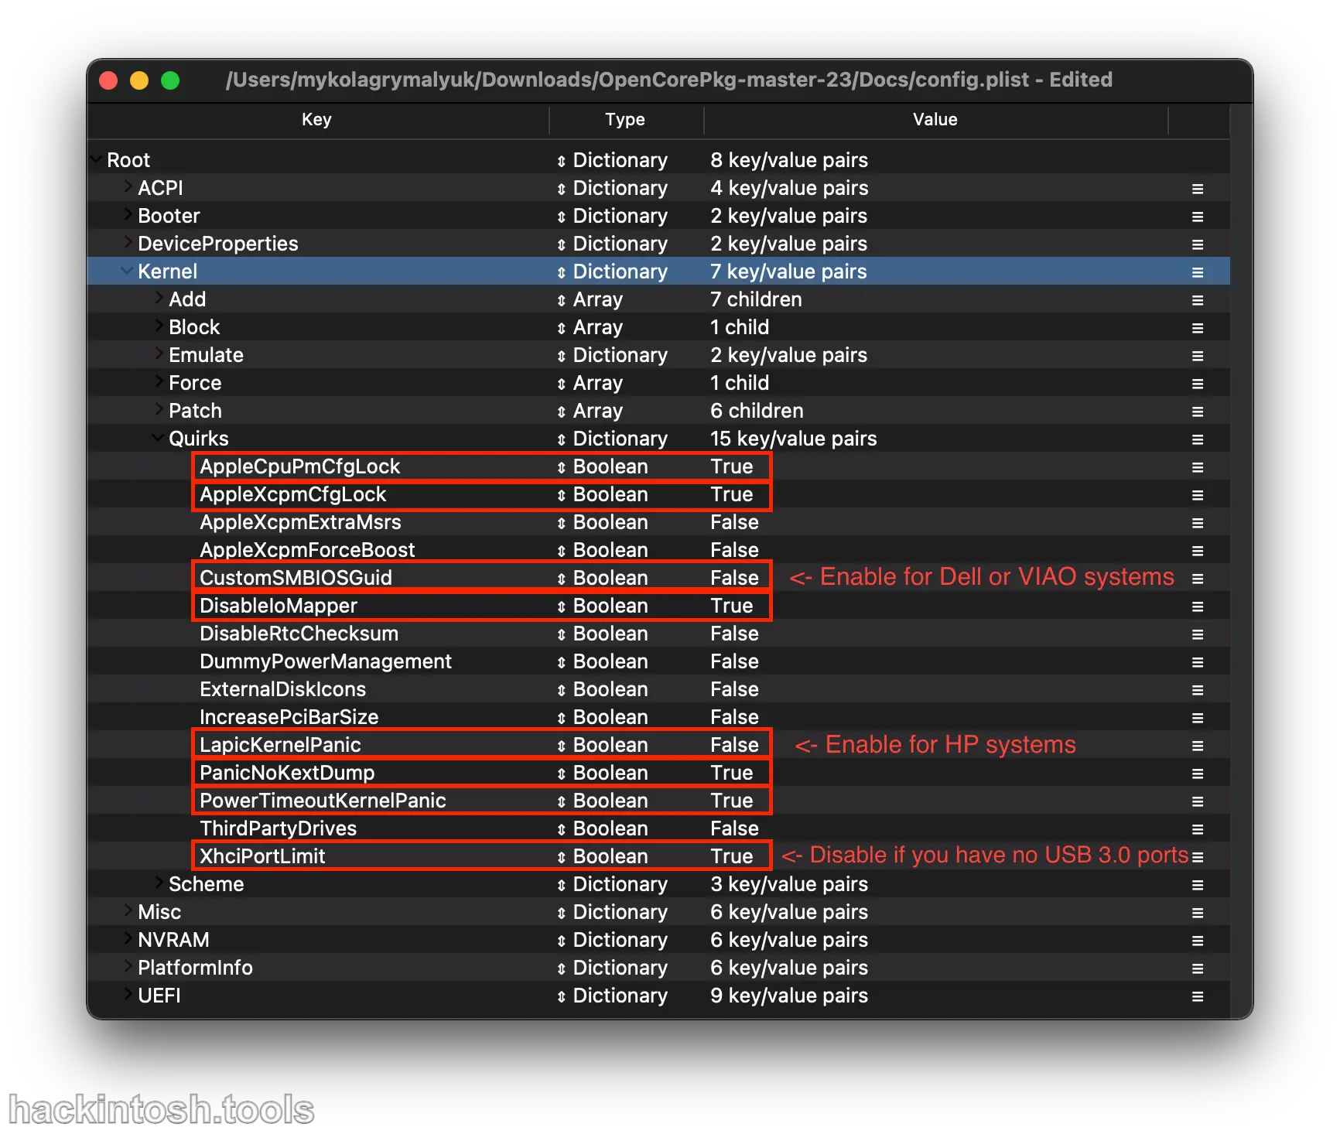Open the row menu icon for ExternalDiskIcons
Viewport: 1340px width, 1134px height.
coord(1198,690)
